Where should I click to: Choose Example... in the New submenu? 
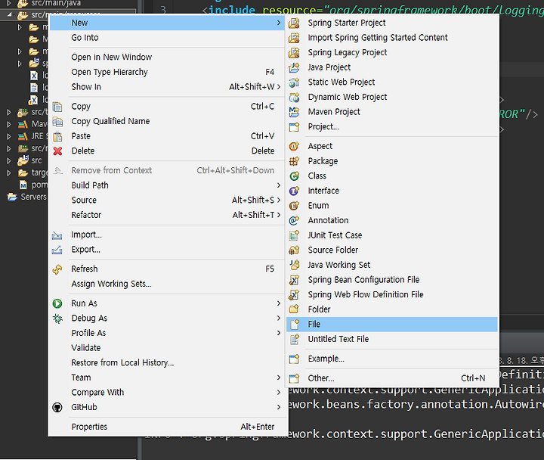click(x=326, y=359)
